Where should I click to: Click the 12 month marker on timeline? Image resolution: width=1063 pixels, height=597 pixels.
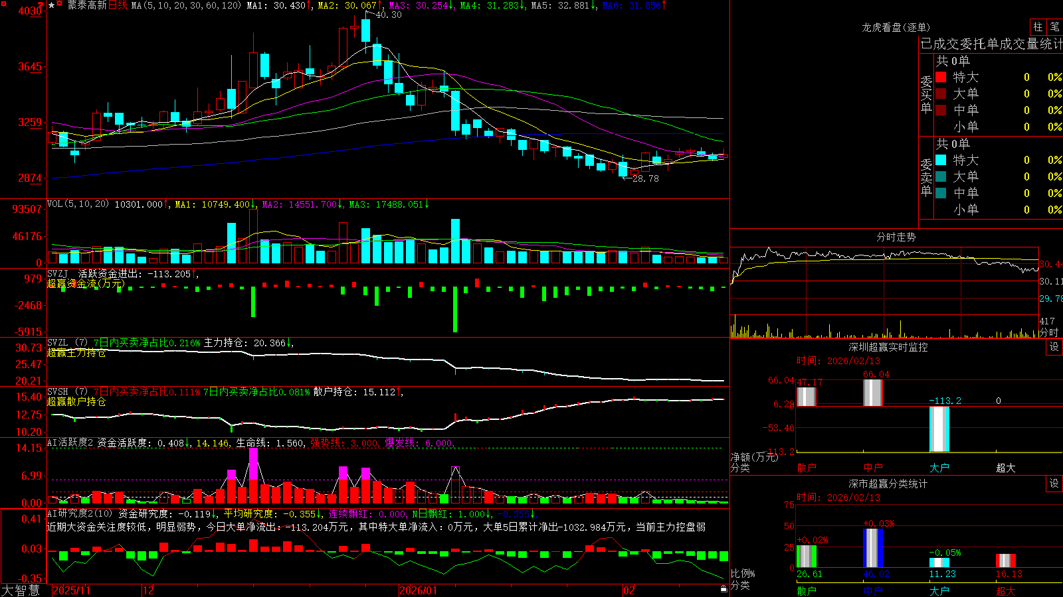(149, 590)
